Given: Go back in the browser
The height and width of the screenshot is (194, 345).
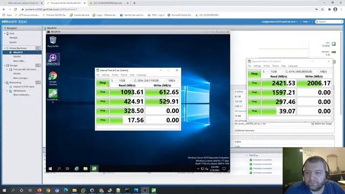Looking at the screenshot, I should point(4,9).
